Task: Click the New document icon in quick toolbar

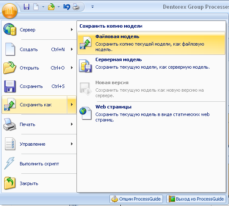Action: [x=36, y=7]
